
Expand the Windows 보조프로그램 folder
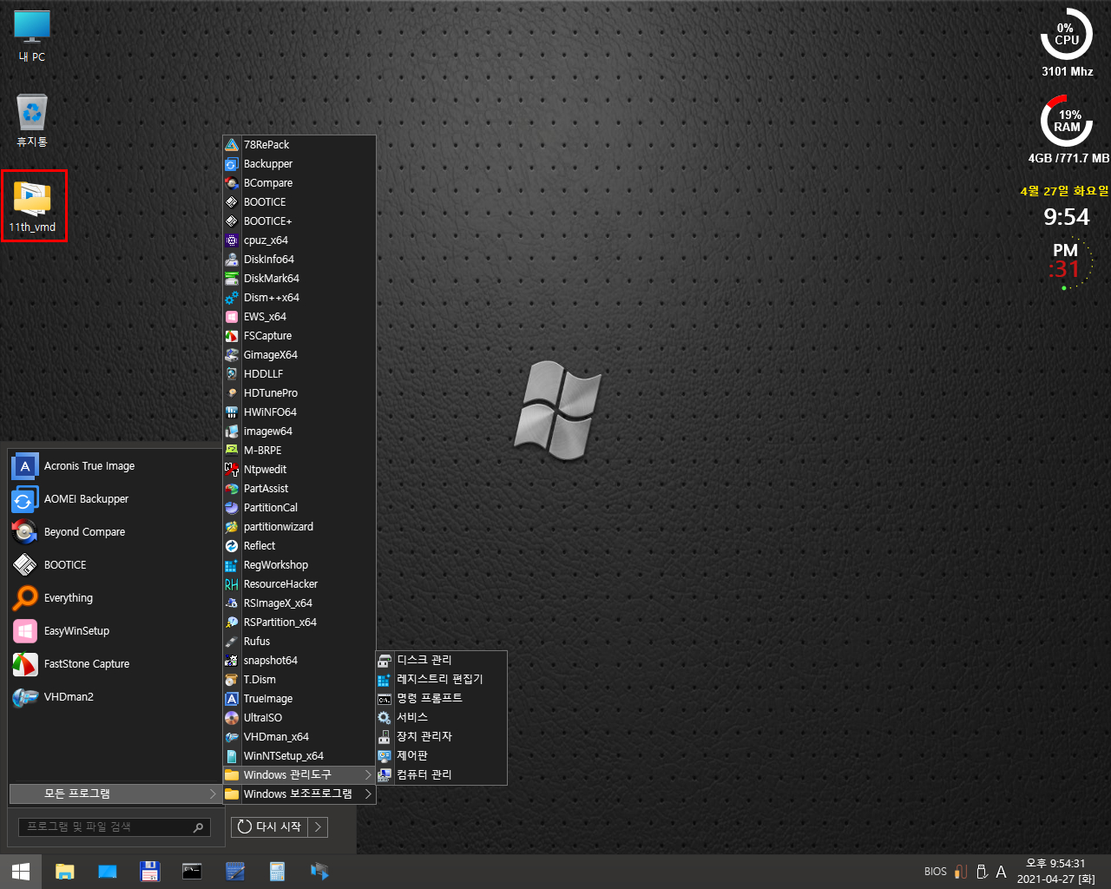click(x=299, y=794)
